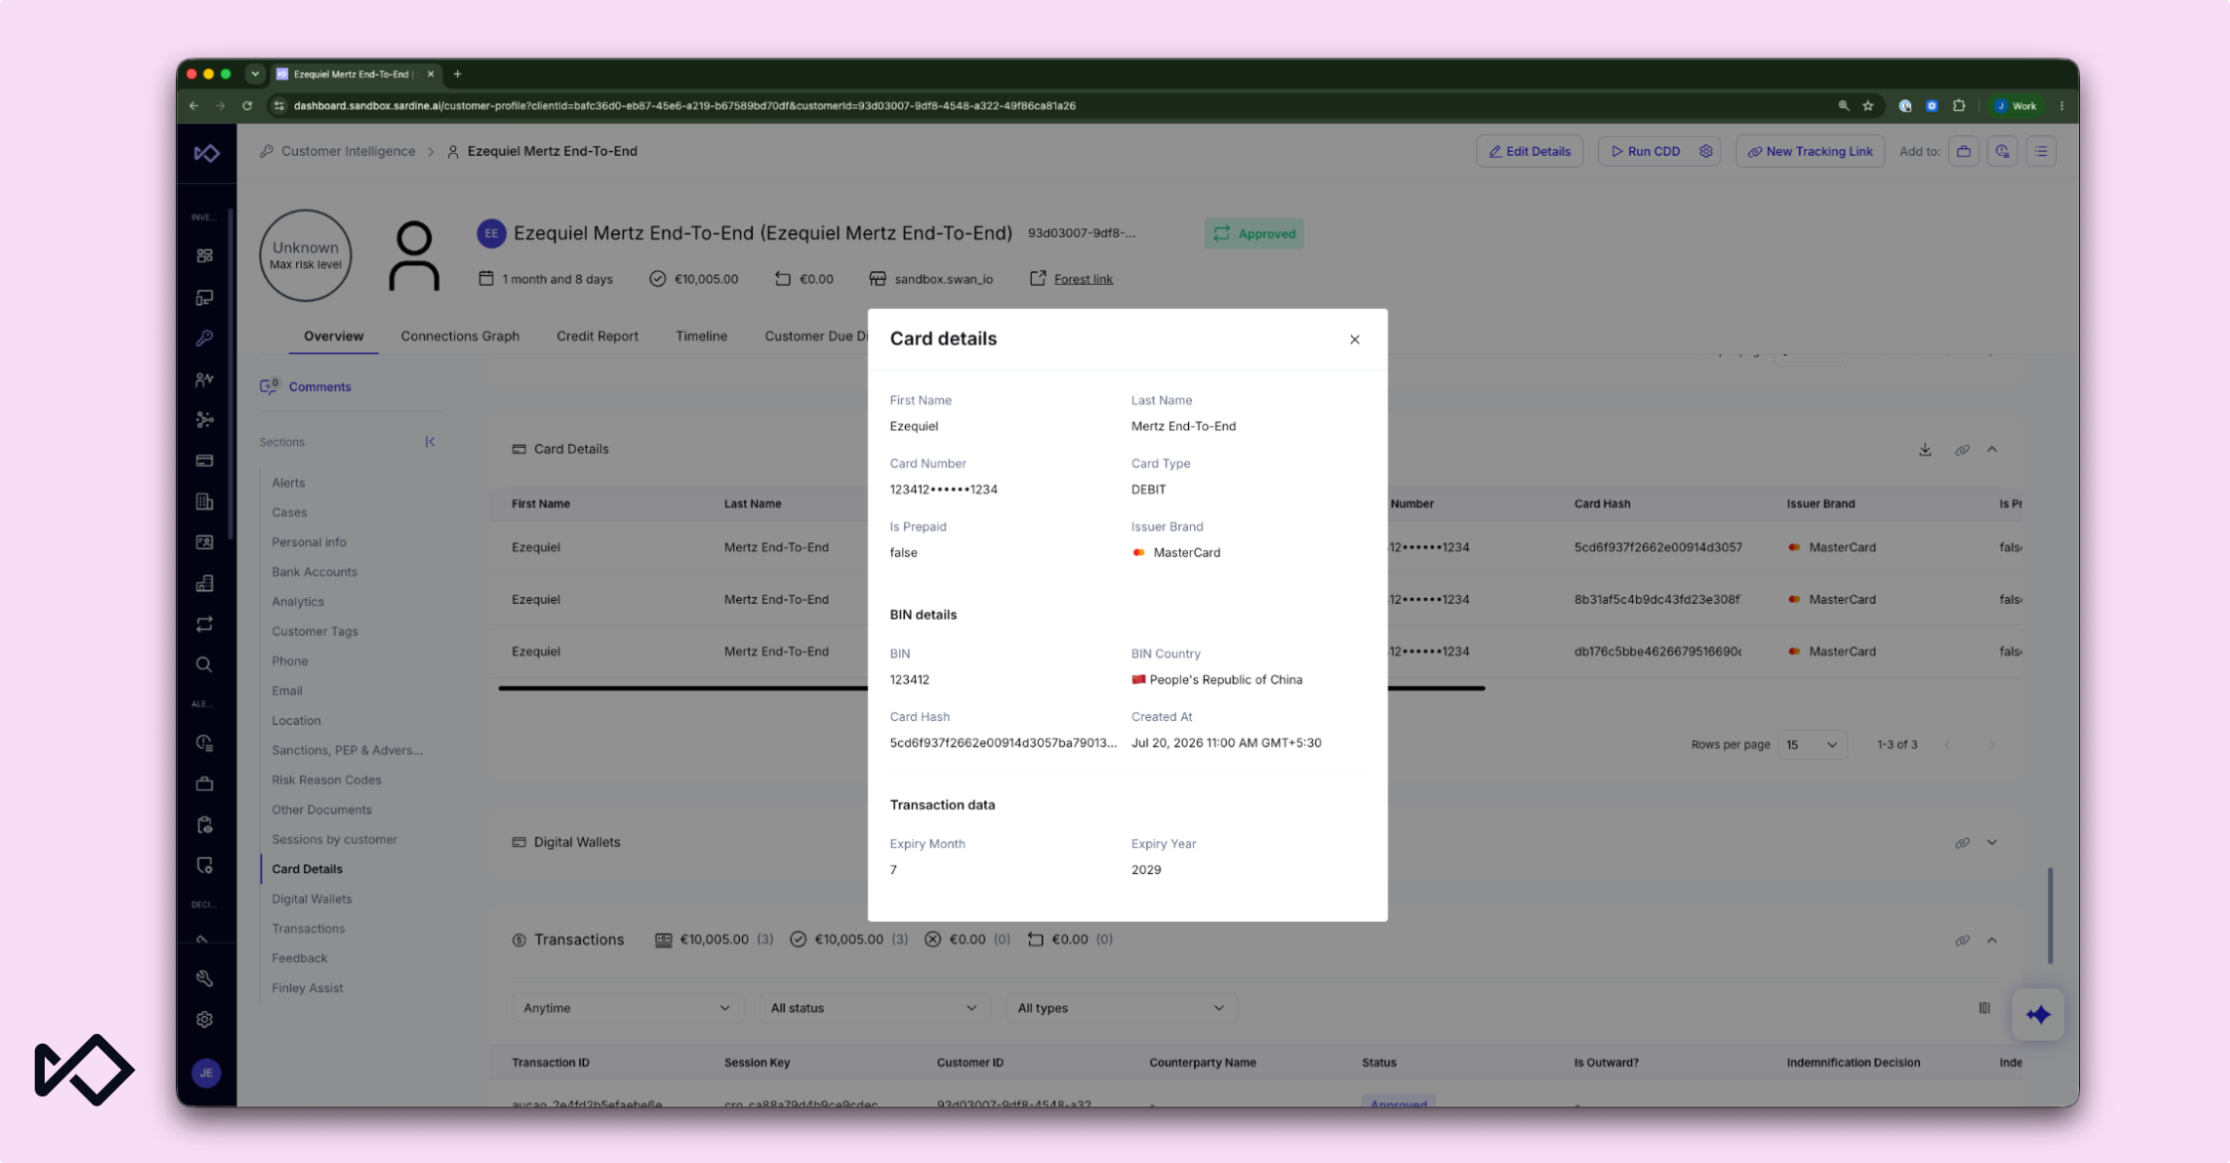Open the devices icon in the sidebar
This screenshot has height=1163, width=2230.
[x=205, y=298]
